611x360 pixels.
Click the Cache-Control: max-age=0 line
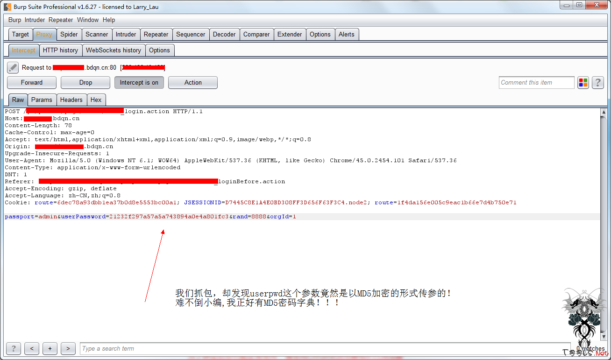tap(50, 132)
